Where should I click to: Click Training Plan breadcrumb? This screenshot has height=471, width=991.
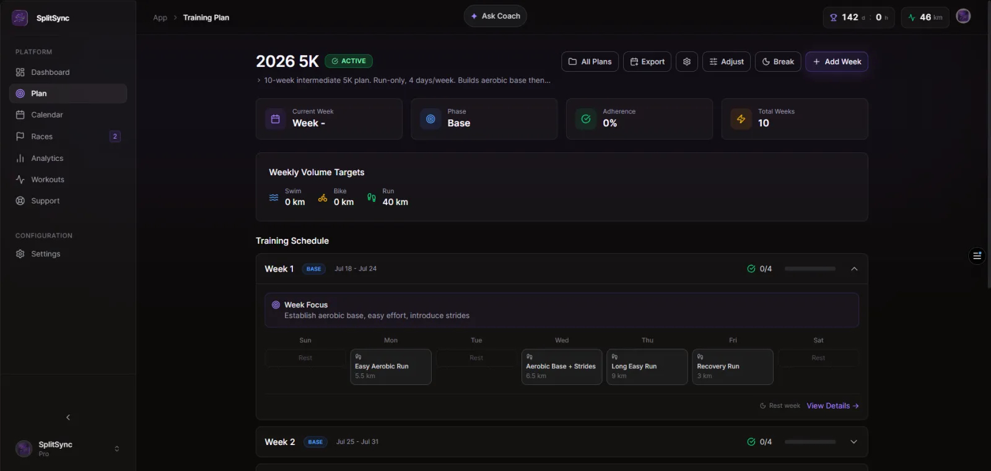point(206,17)
